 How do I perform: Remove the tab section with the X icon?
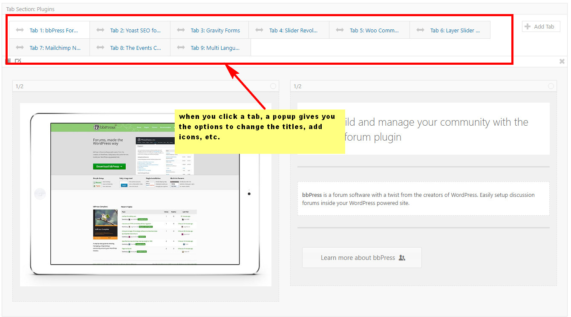tap(562, 61)
